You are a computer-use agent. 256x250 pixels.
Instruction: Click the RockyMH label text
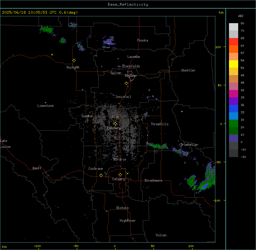[x=73, y=67]
